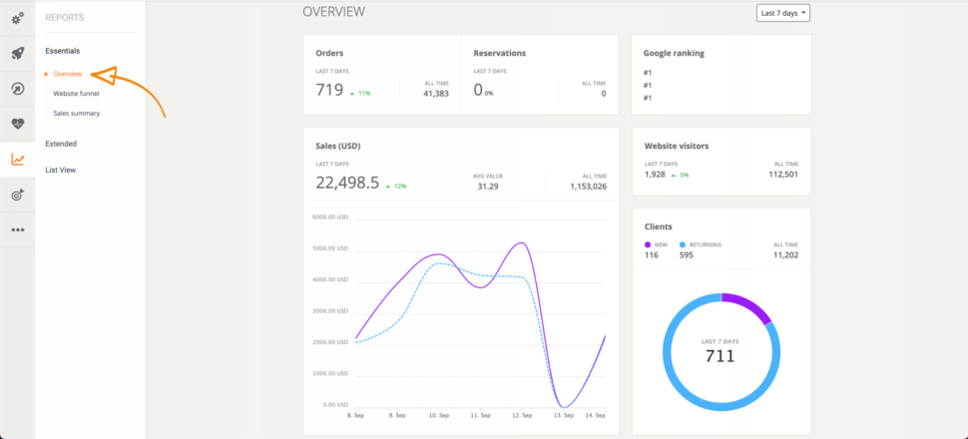Select Overview in reports menu
This screenshot has width=968, height=439.
[x=68, y=74]
